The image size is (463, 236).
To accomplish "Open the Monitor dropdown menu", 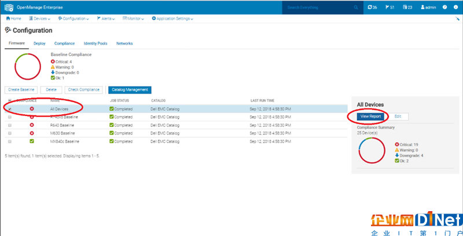I will pyautogui.click(x=133, y=18).
